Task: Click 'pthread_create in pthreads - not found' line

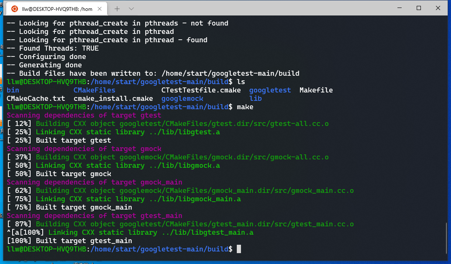Action: [x=117, y=23]
